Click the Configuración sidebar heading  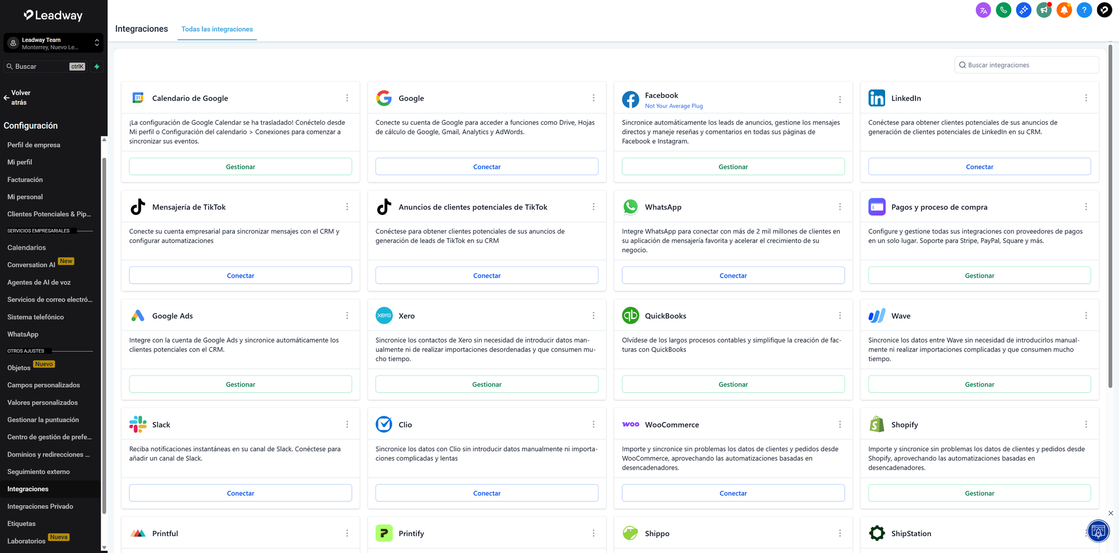31,126
